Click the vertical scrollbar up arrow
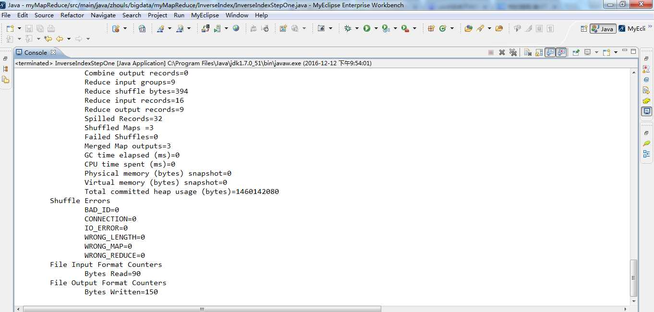 (634, 72)
